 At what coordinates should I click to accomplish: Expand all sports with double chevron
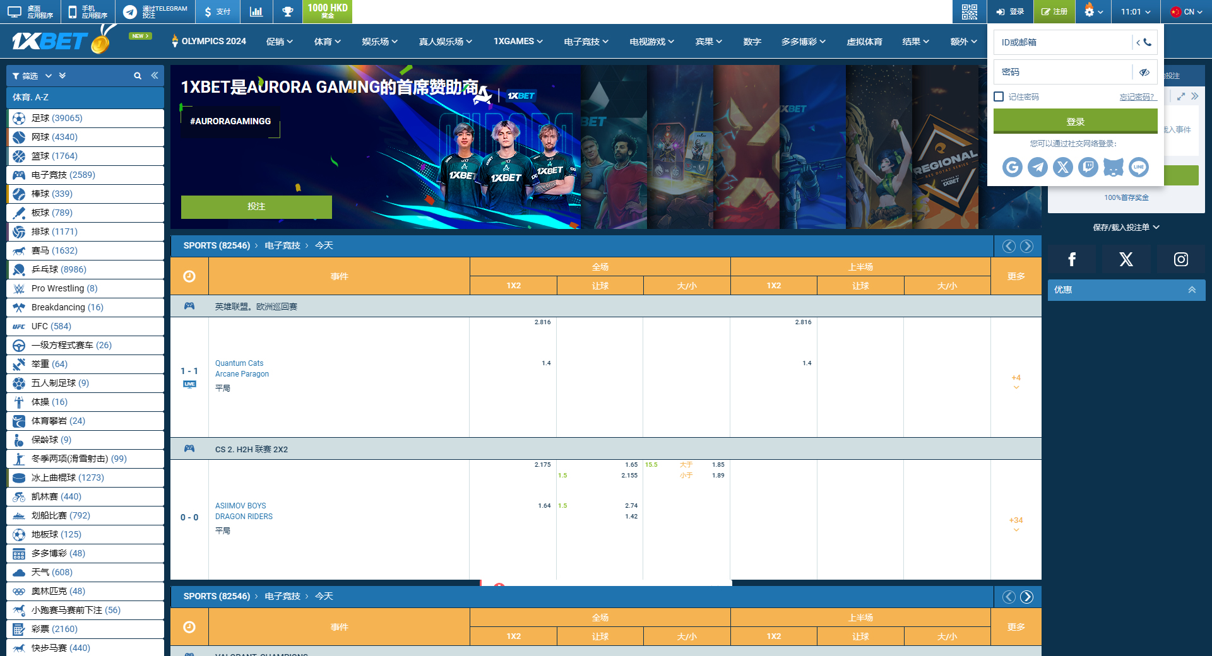pyautogui.click(x=62, y=76)
